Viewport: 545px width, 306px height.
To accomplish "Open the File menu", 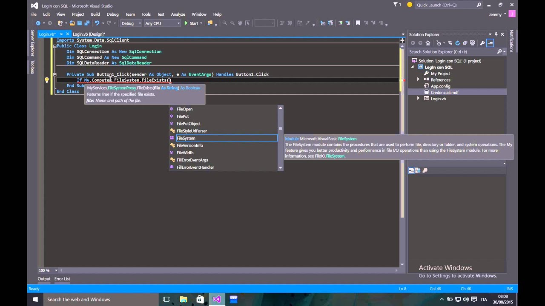I will pos(33,14).
